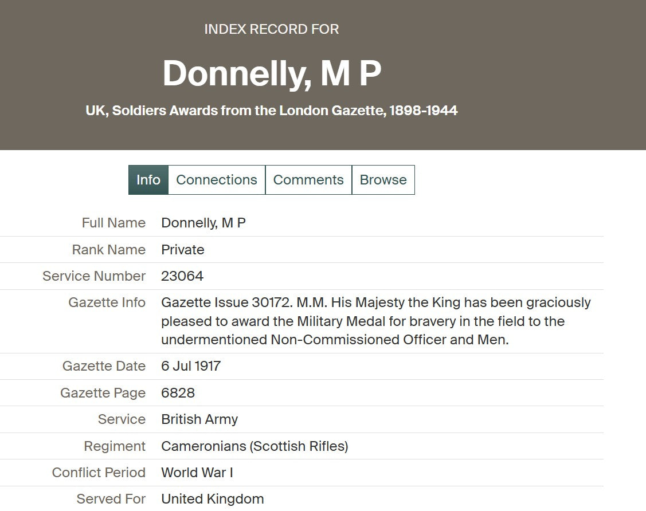Image resolution: width=646 pixels, height=511 pixels.
Task: Click the Gazette Info field label
Action: coord(107,302)
